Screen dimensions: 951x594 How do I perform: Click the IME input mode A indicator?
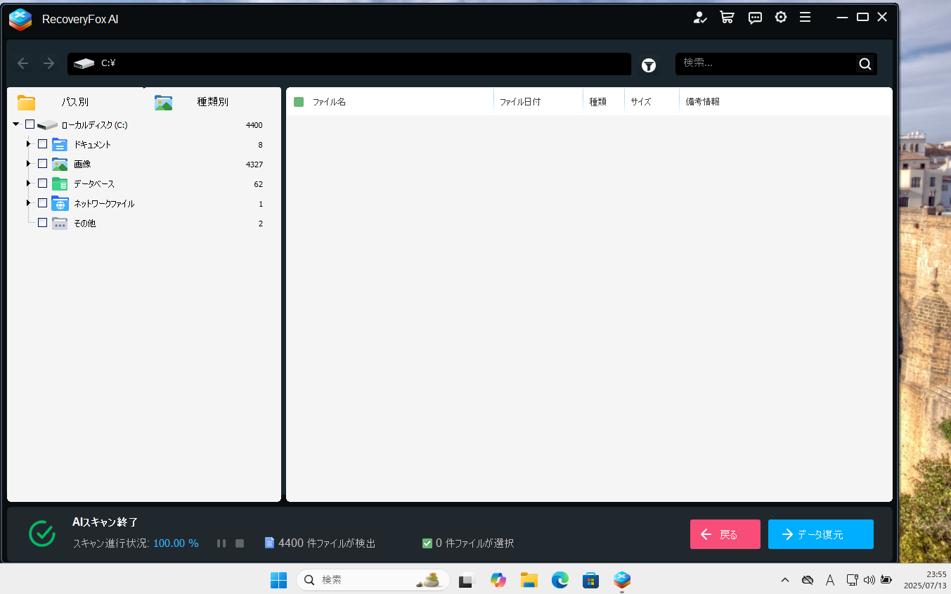click(830, 580)
